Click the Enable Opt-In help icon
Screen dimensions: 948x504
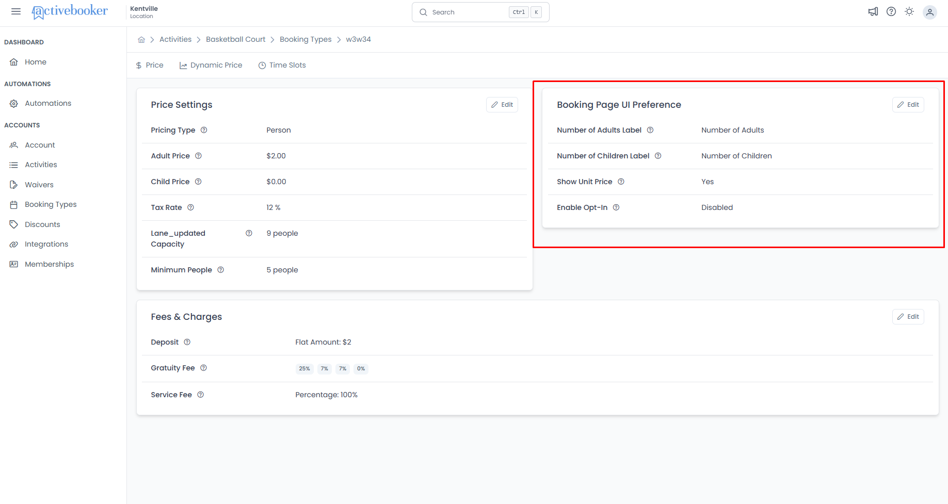(x=616, y=207)
